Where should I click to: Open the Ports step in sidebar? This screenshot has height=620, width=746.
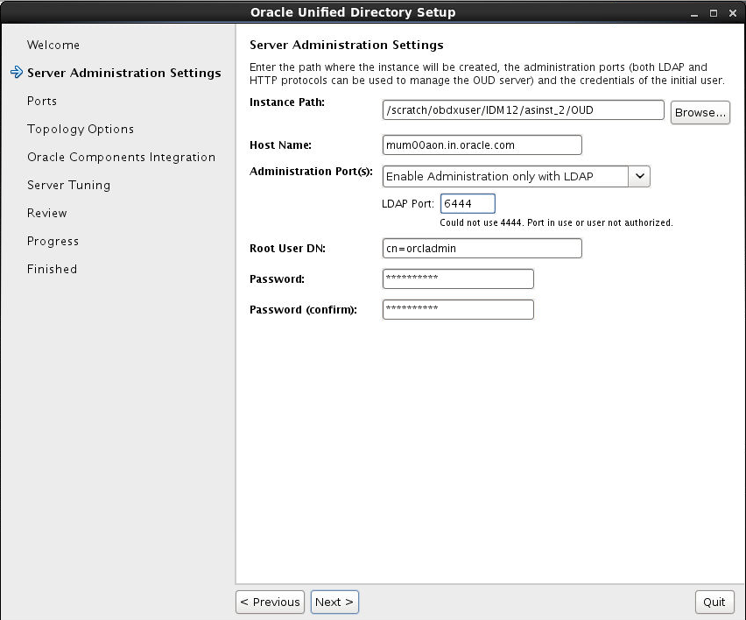coord(42,101)
